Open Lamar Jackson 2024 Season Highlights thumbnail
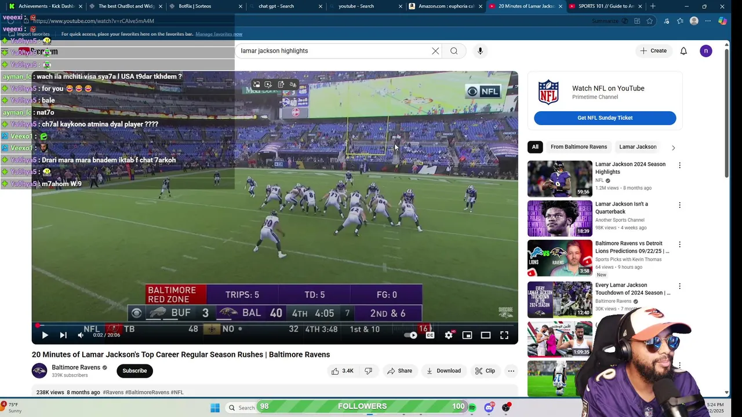This screenshot has height=417, width=742. coord(560,179)
